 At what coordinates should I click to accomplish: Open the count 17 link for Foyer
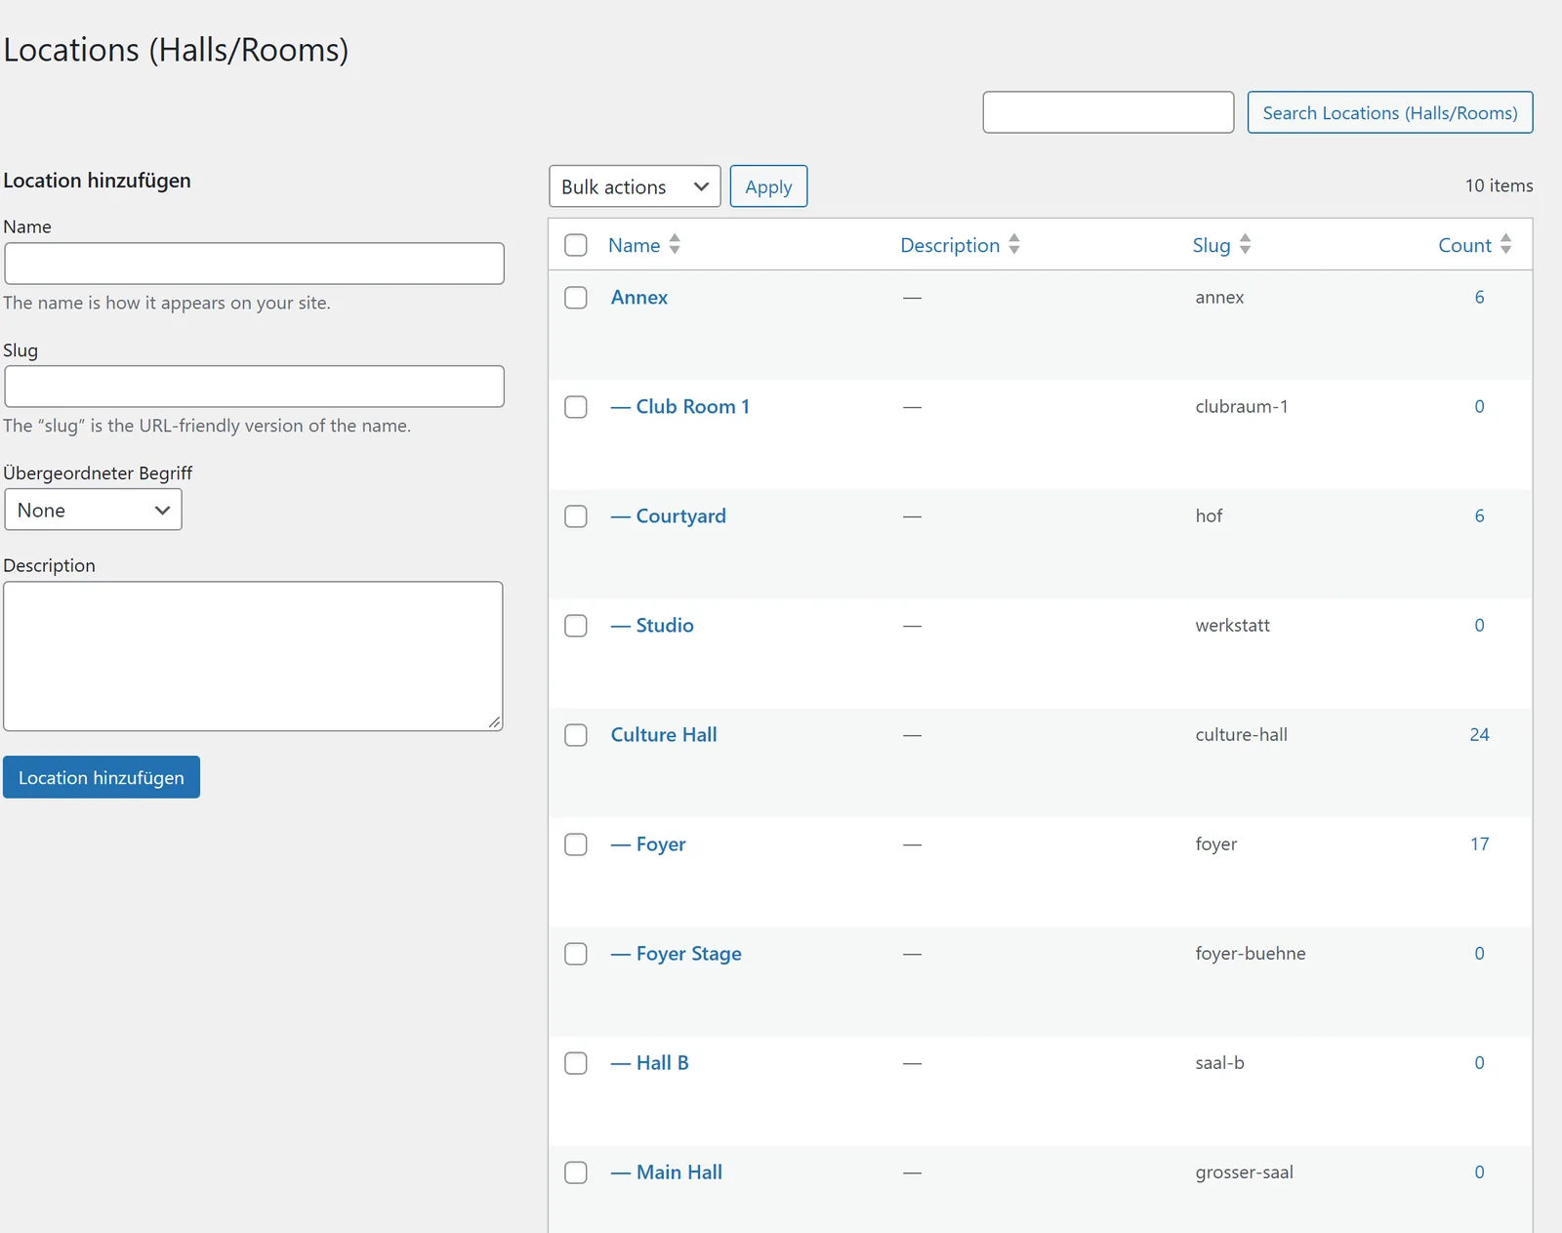click(x=1479, y=844)
